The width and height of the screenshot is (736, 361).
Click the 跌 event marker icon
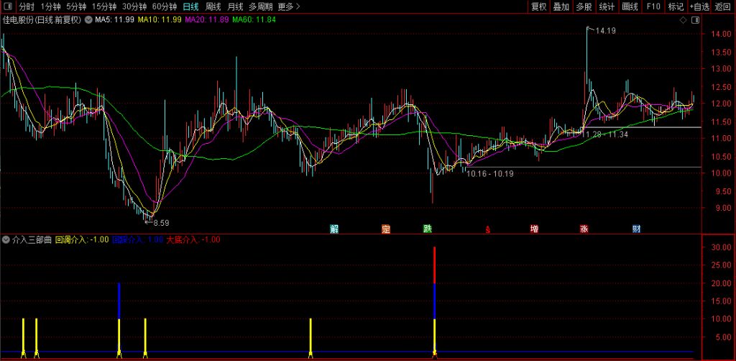click(428, 229)
